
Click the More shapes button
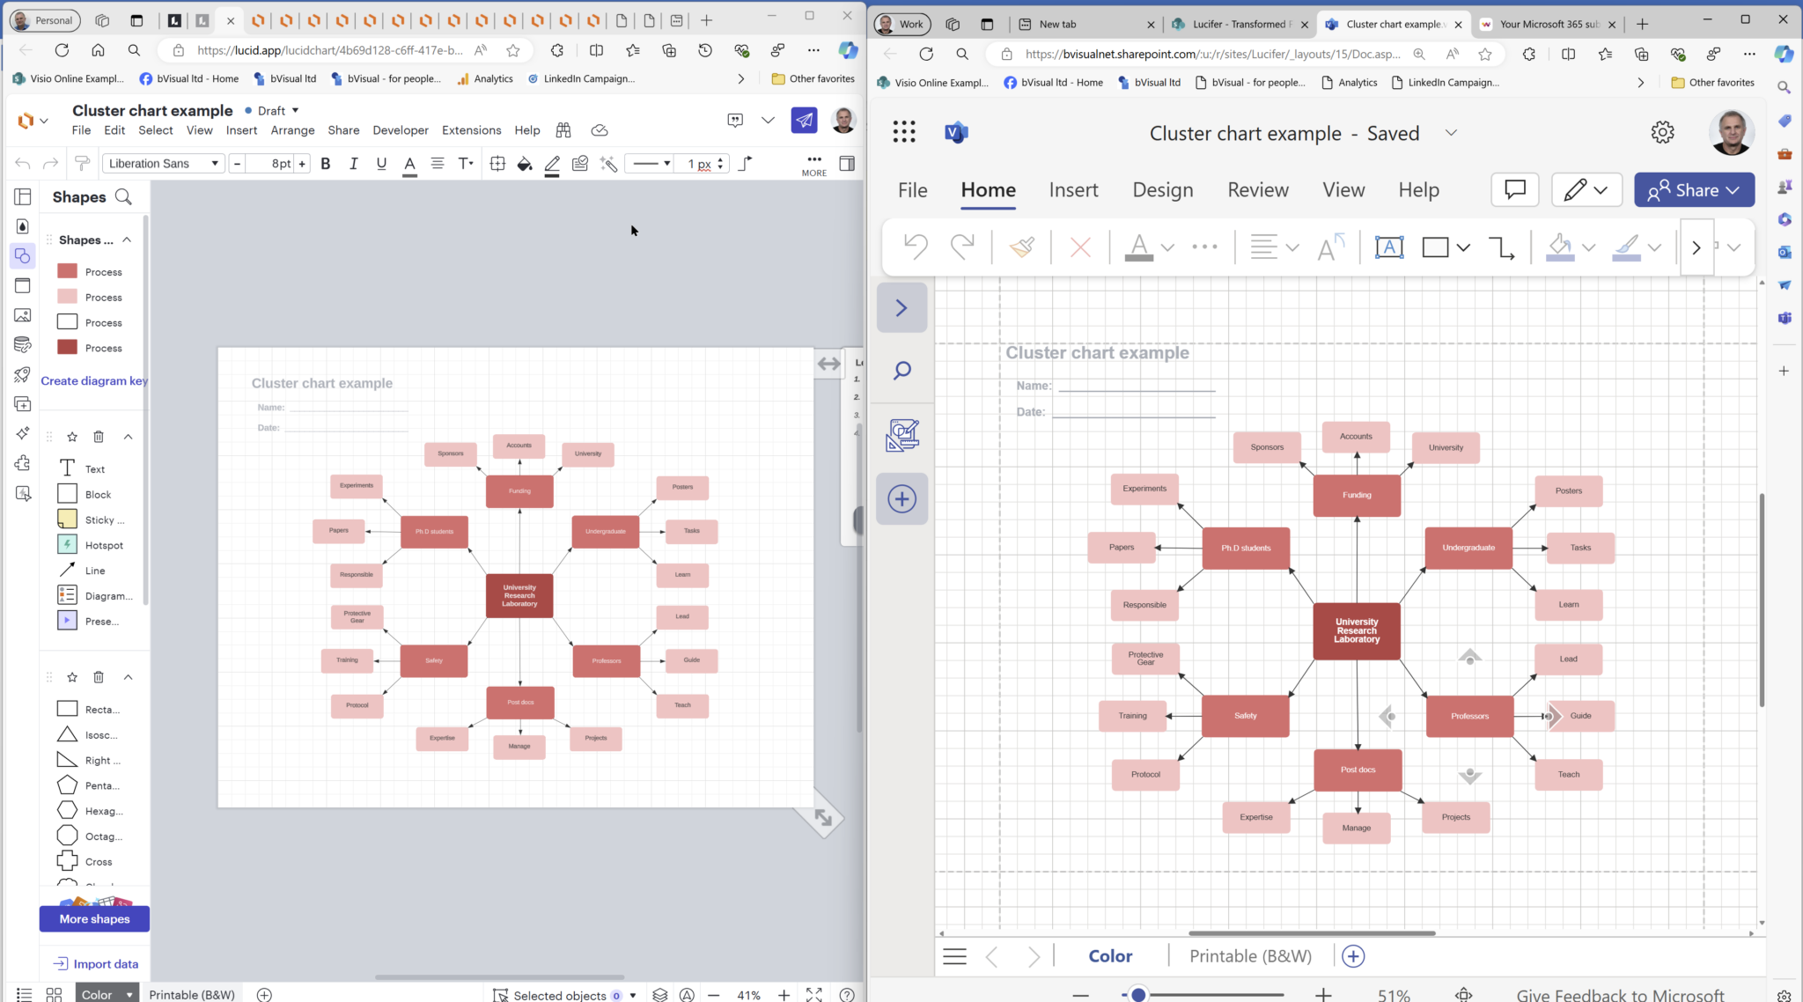pos(94,918)
